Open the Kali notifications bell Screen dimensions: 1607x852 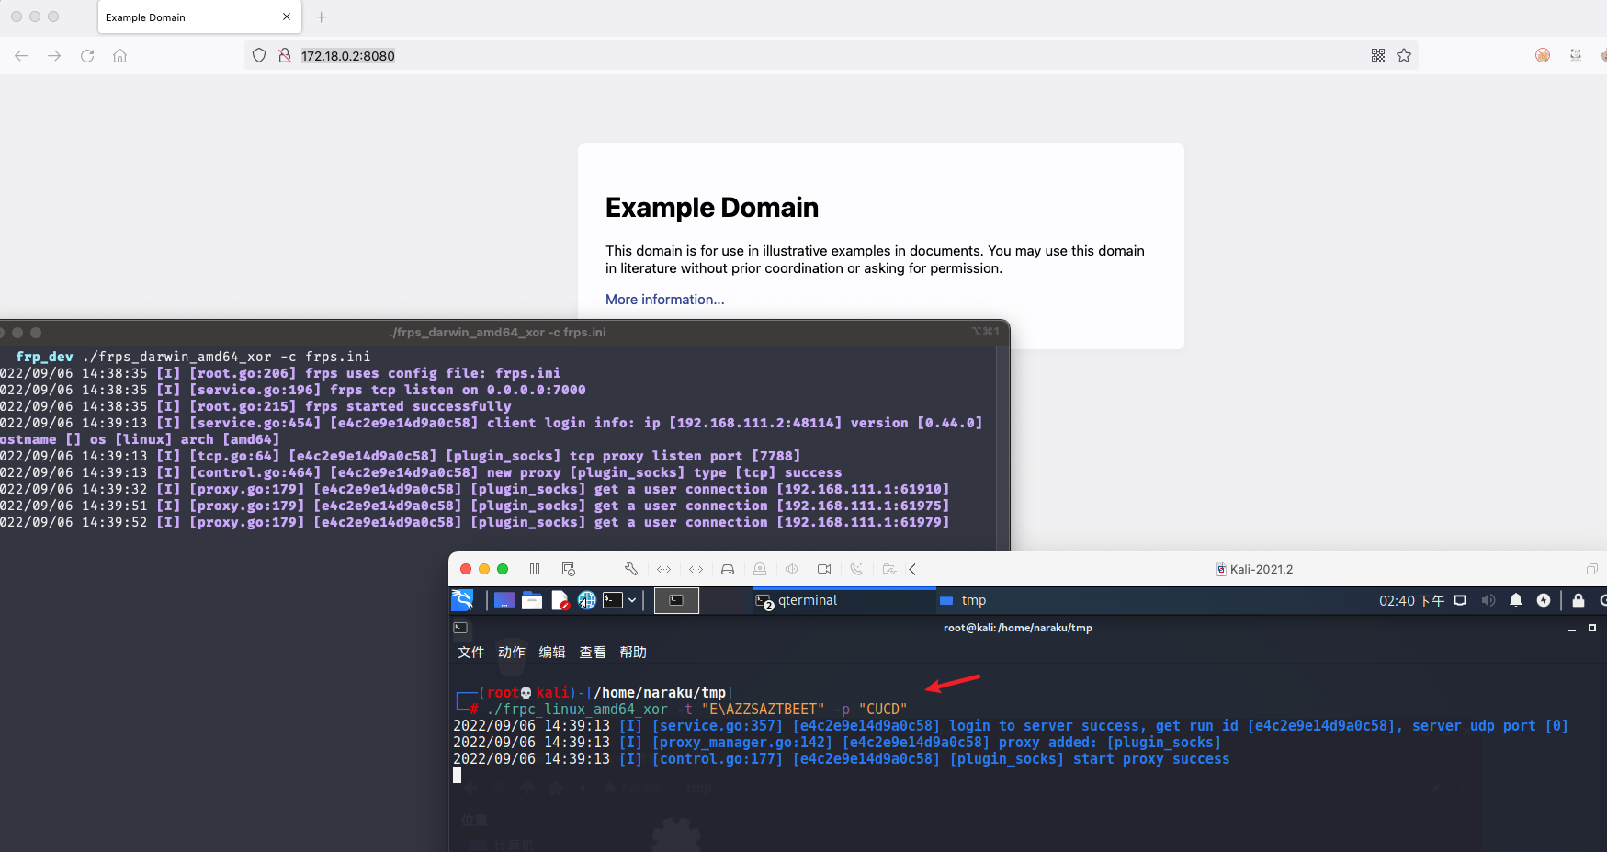point(1515,600)
